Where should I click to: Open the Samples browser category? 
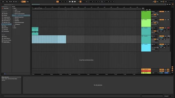tap(6, 28)
